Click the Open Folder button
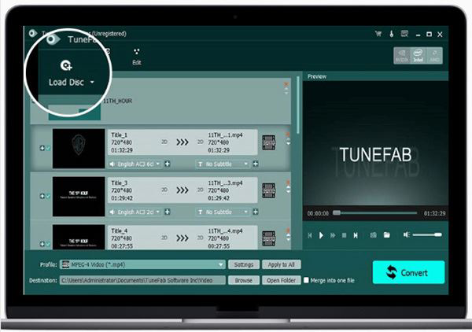 pyautogui.click(x=281, y=280)
